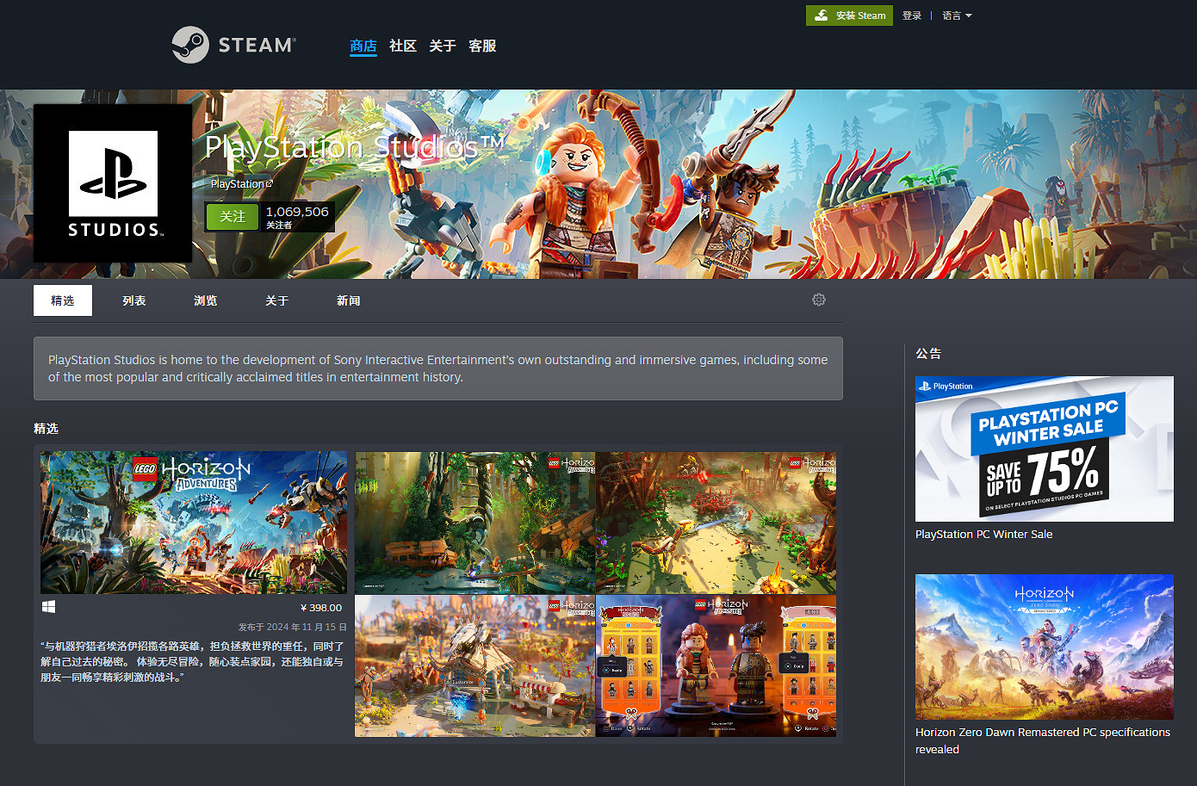Switch to the 列表 tab

coord(133,300)
